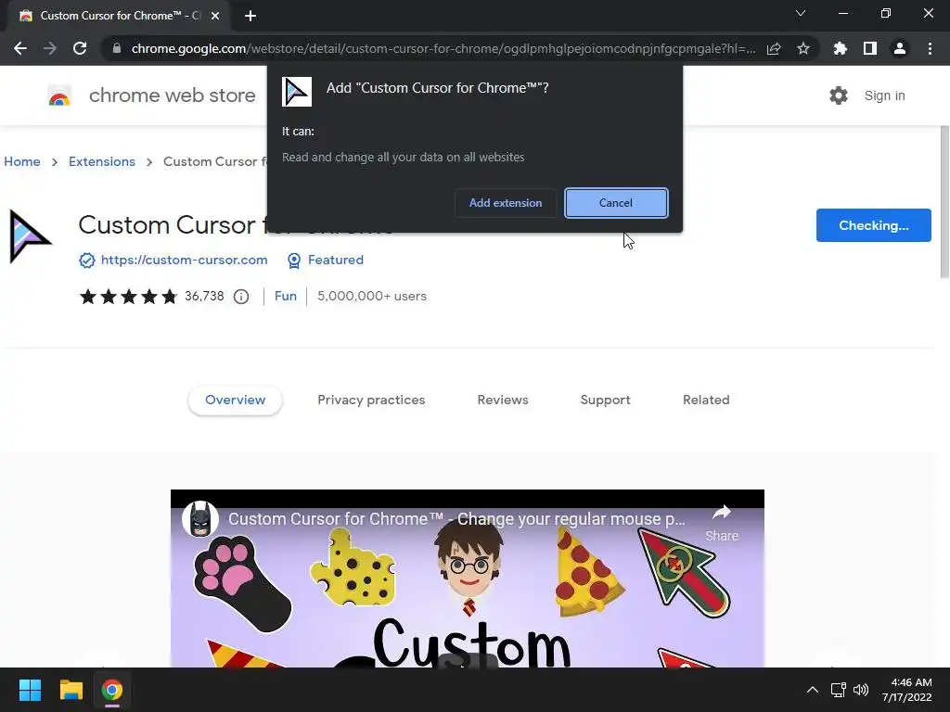The height and width of the screenshot is (712, 950).
Task: Click the rating info circle icon
Action: click(241, 297)
